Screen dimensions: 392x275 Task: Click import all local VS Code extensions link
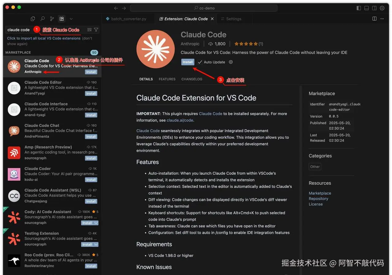tap(44, 38)
